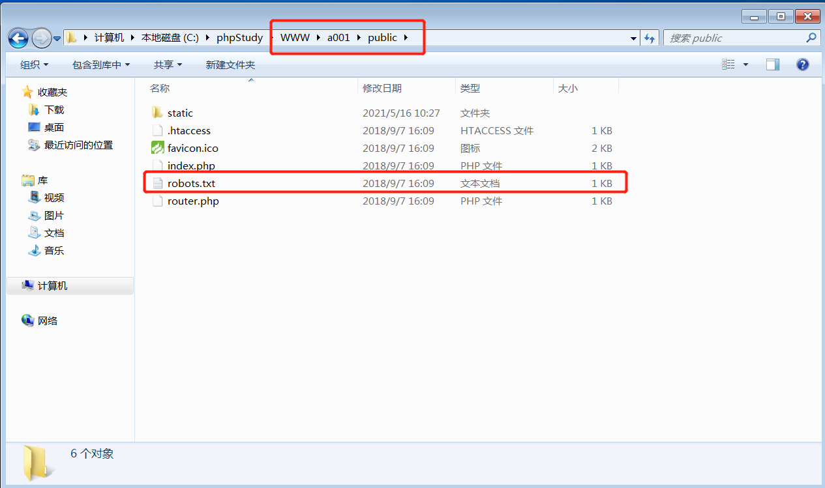Click the date 2021/5/16 10:27
825x488 pixels.
[401, 113]
